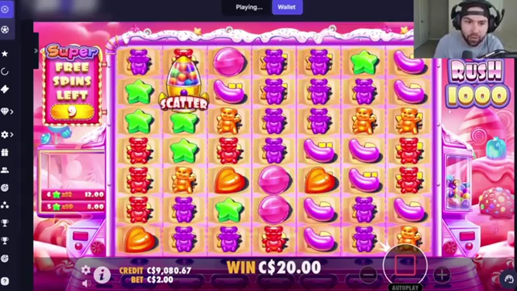517x291 pixels.
Task: Click the recent refresh sidebar icon
Action: pos(5,72)
